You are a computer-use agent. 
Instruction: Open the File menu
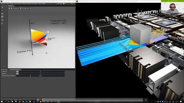click(x=1, y=4)
